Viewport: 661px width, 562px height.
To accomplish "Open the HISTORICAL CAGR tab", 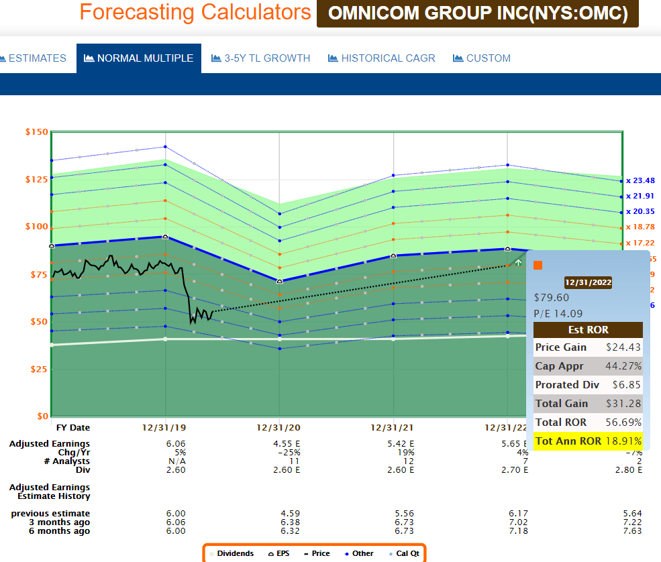I will [x=382, y=58].
